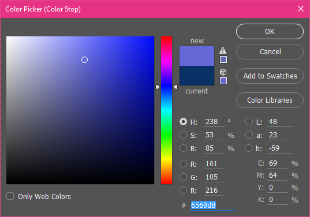Close the Color Picker dialog
The image size is (310, 217).
point(301,9)
